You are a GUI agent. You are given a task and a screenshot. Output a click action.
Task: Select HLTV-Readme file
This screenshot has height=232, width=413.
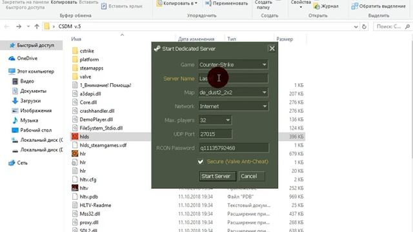click(96, 205)
